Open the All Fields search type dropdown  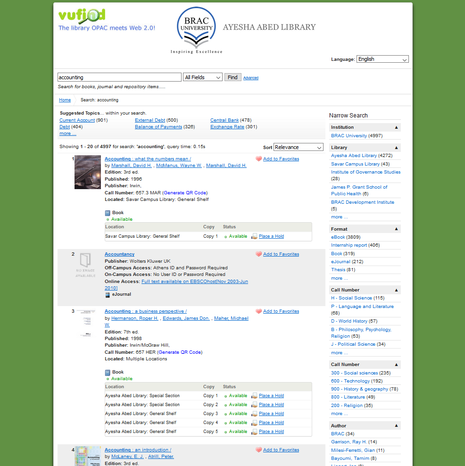tap(203, 77)
